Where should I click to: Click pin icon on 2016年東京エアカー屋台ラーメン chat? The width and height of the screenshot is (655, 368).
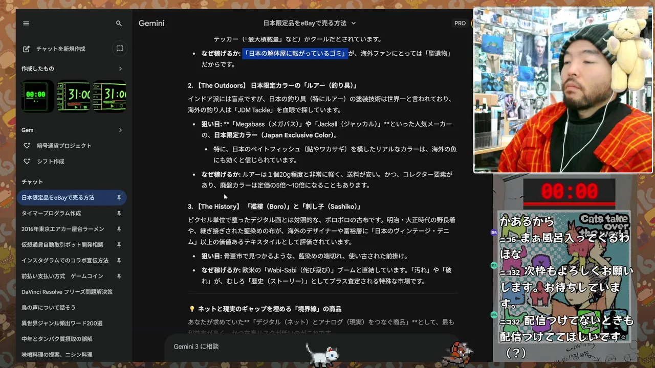pyautogui.click(x=119, y=229)
